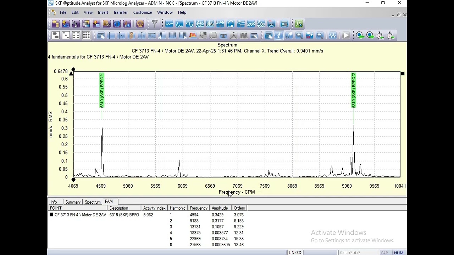454x255 pixels.
Task: Click the printer toolbar icon
Action: point(140,24)
